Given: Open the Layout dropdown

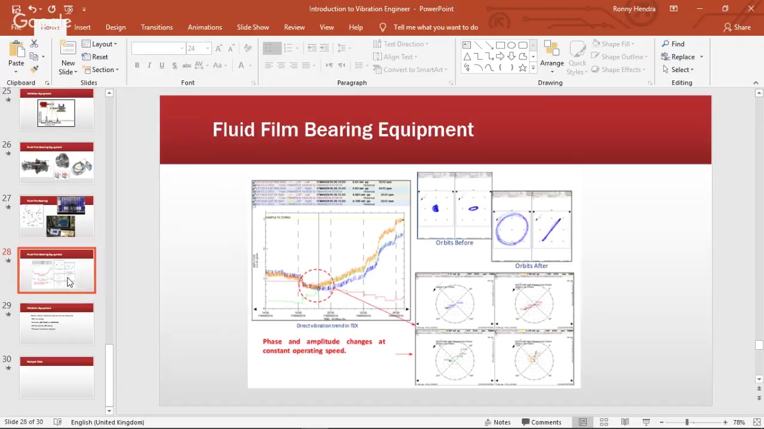Looking at the screenshot, I should click(100, 44).
